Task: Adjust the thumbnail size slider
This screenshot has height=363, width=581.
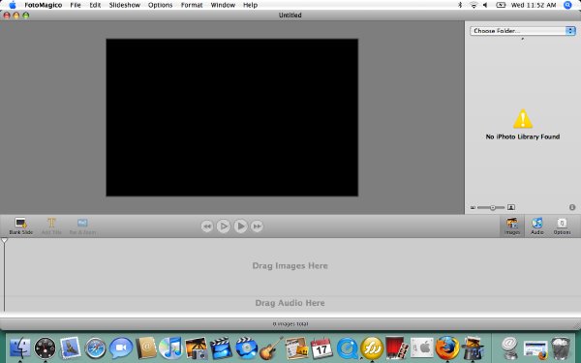Action: pos(491,207)
